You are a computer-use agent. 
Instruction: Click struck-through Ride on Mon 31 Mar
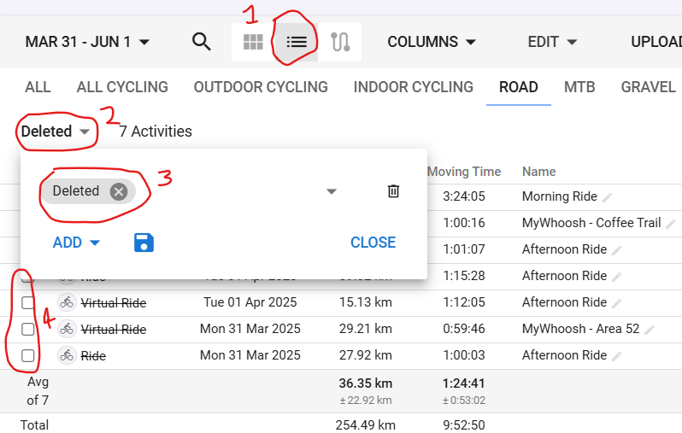(93, 356)
